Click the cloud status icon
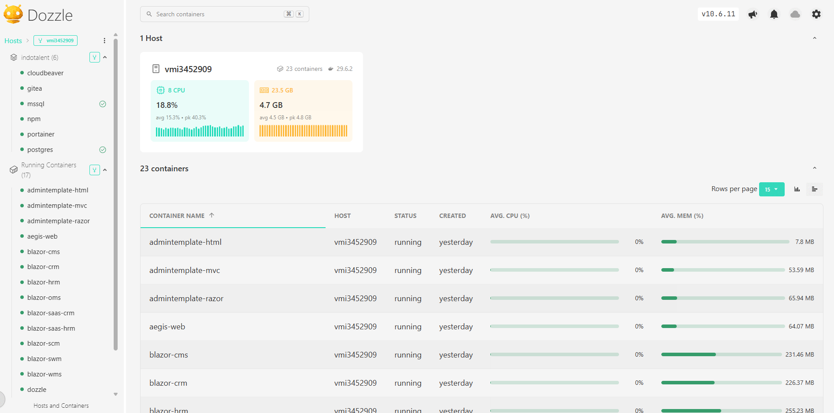This screenshot has height=413, width=834. [x=795, y=15]
